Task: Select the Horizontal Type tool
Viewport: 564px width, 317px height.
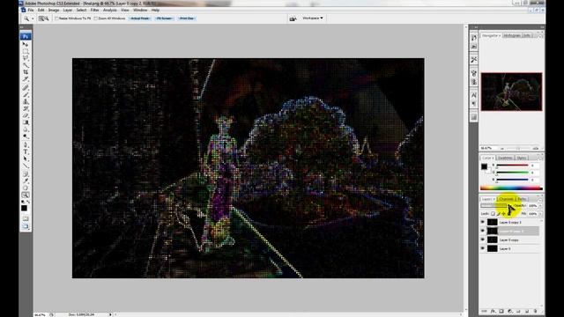Action: (x=26, y=151)
